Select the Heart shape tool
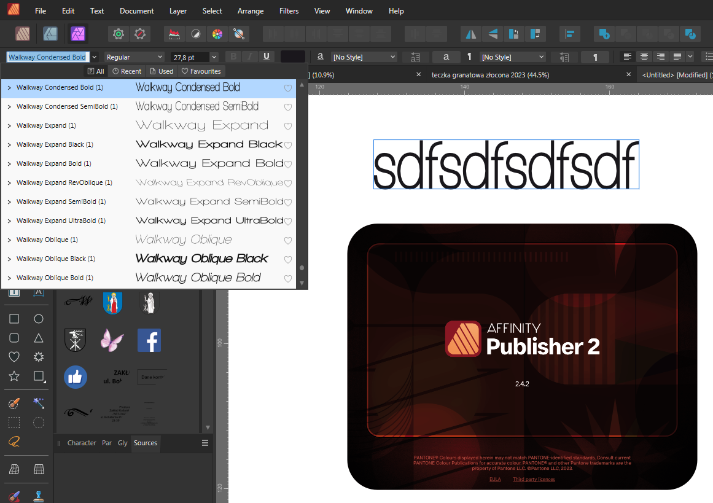 (14, 357)
